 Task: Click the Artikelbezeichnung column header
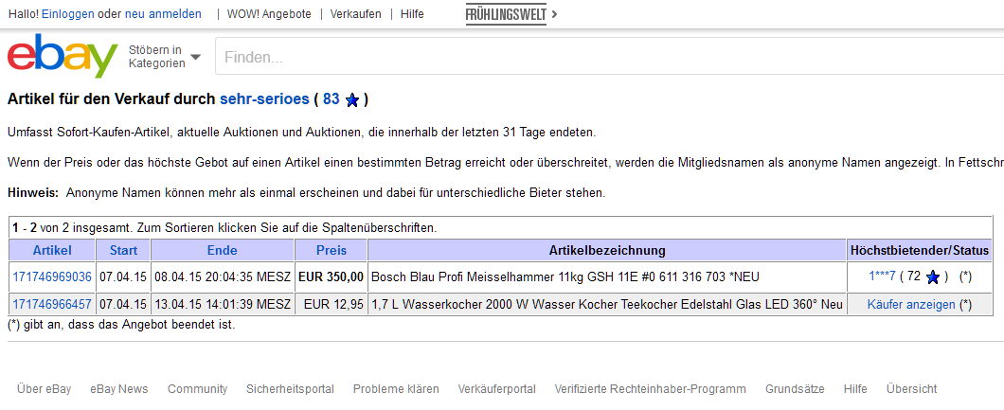607,250
